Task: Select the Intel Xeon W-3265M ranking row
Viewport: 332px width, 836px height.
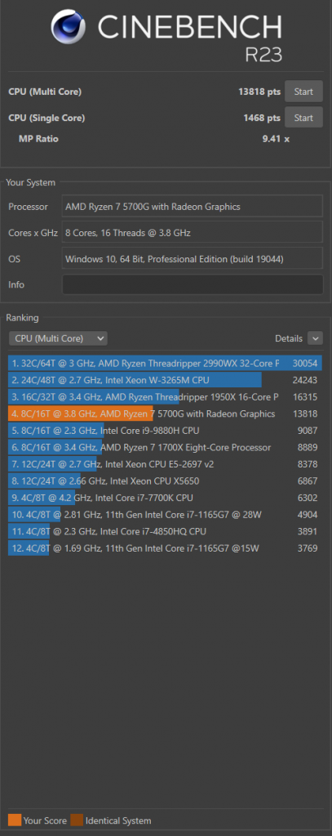Action: 165,380
